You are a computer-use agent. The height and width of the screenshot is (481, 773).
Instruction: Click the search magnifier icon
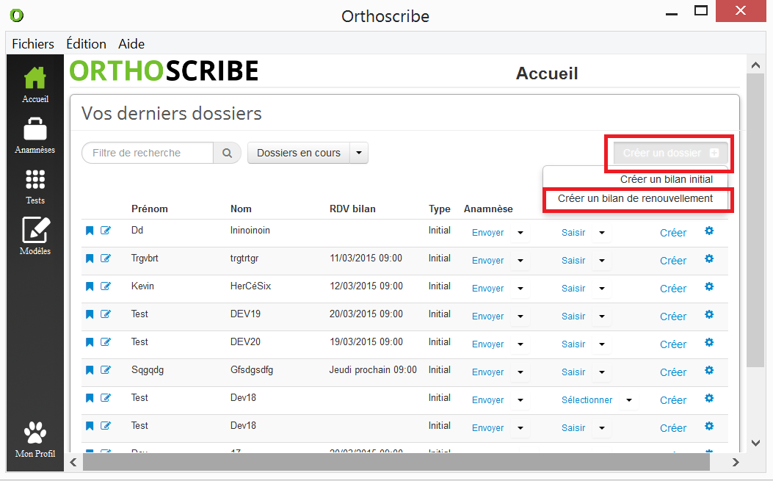coord(227,153)
